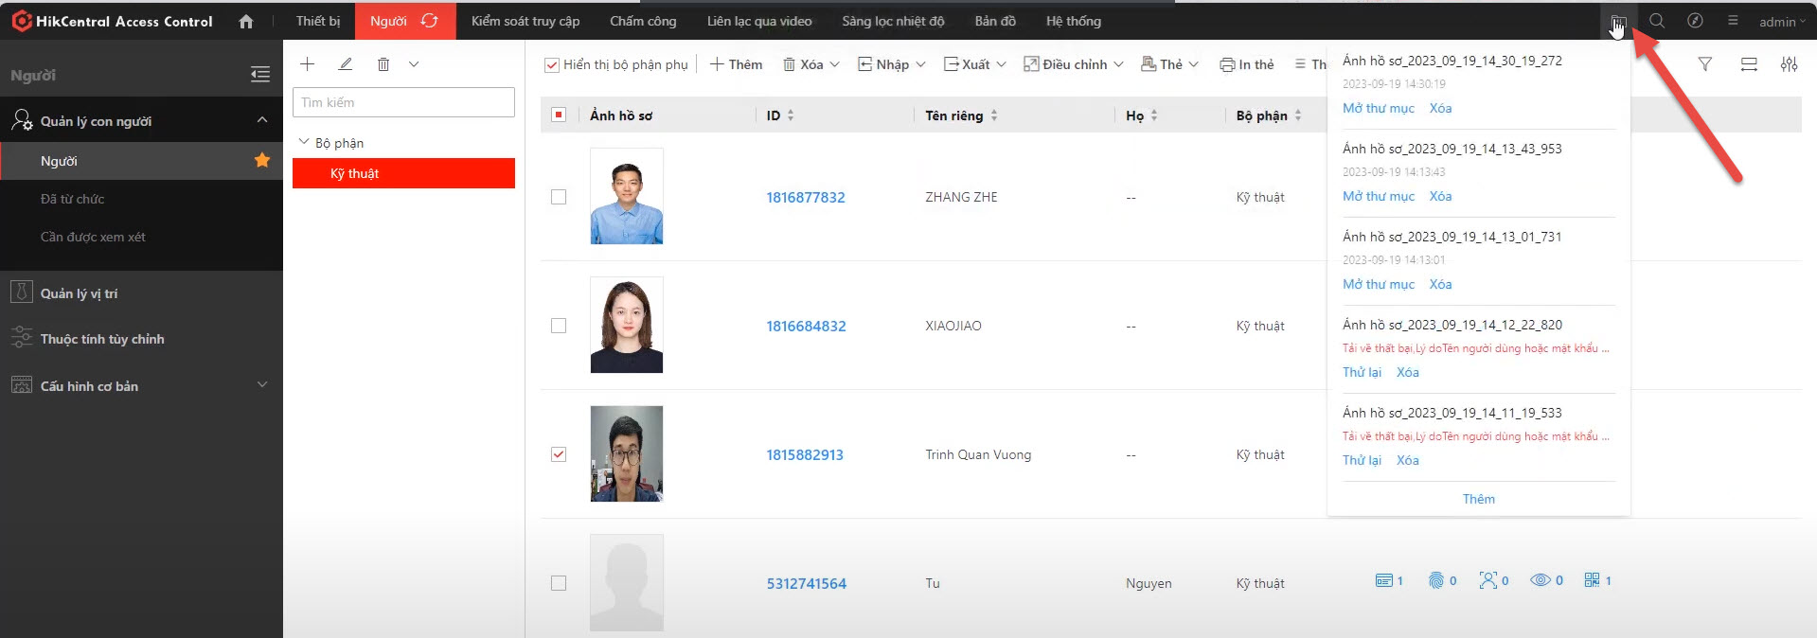Collapse the sidebar with the menu-fold icon
Image resolution: width=1817 pixels, height=638 pixels.
pyautogui.click(x=260, y=75)
